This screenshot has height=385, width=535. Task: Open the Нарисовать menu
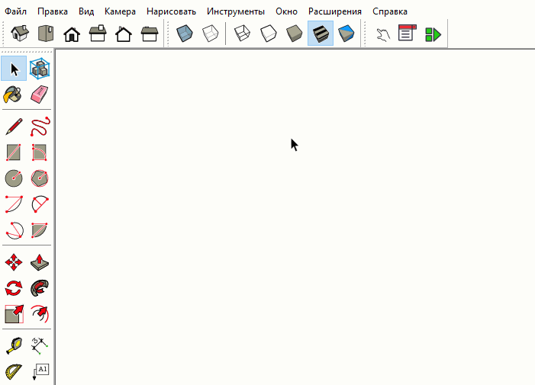[171, 11]
